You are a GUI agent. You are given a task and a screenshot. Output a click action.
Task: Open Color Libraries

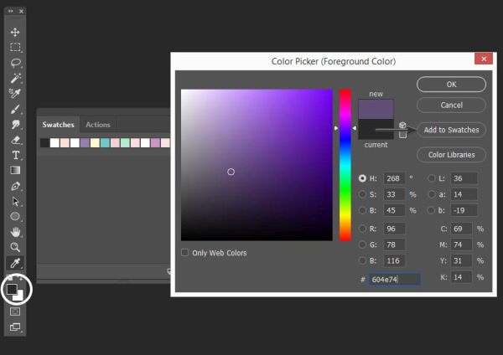pyautogui.click(x=451, y=155)
